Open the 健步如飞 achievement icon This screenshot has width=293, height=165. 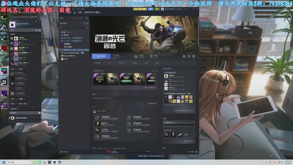click(x=97, y=124)
